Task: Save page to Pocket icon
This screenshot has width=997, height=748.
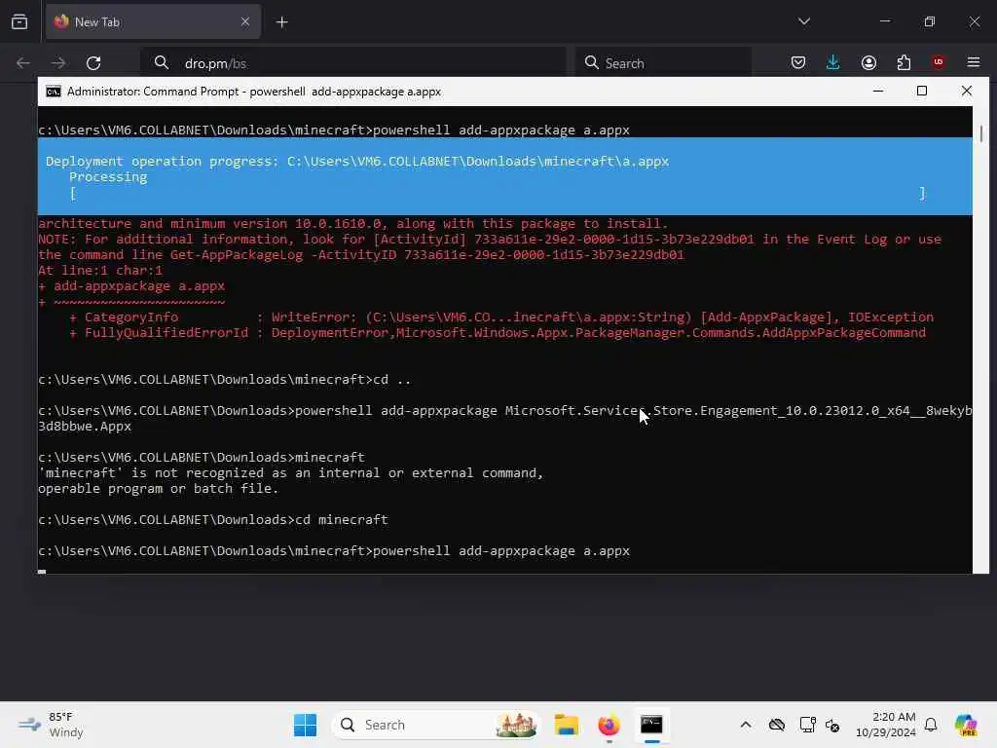Action: 798,62
